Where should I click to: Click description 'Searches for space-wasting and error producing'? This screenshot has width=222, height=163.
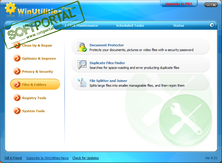tap(134, 68)
